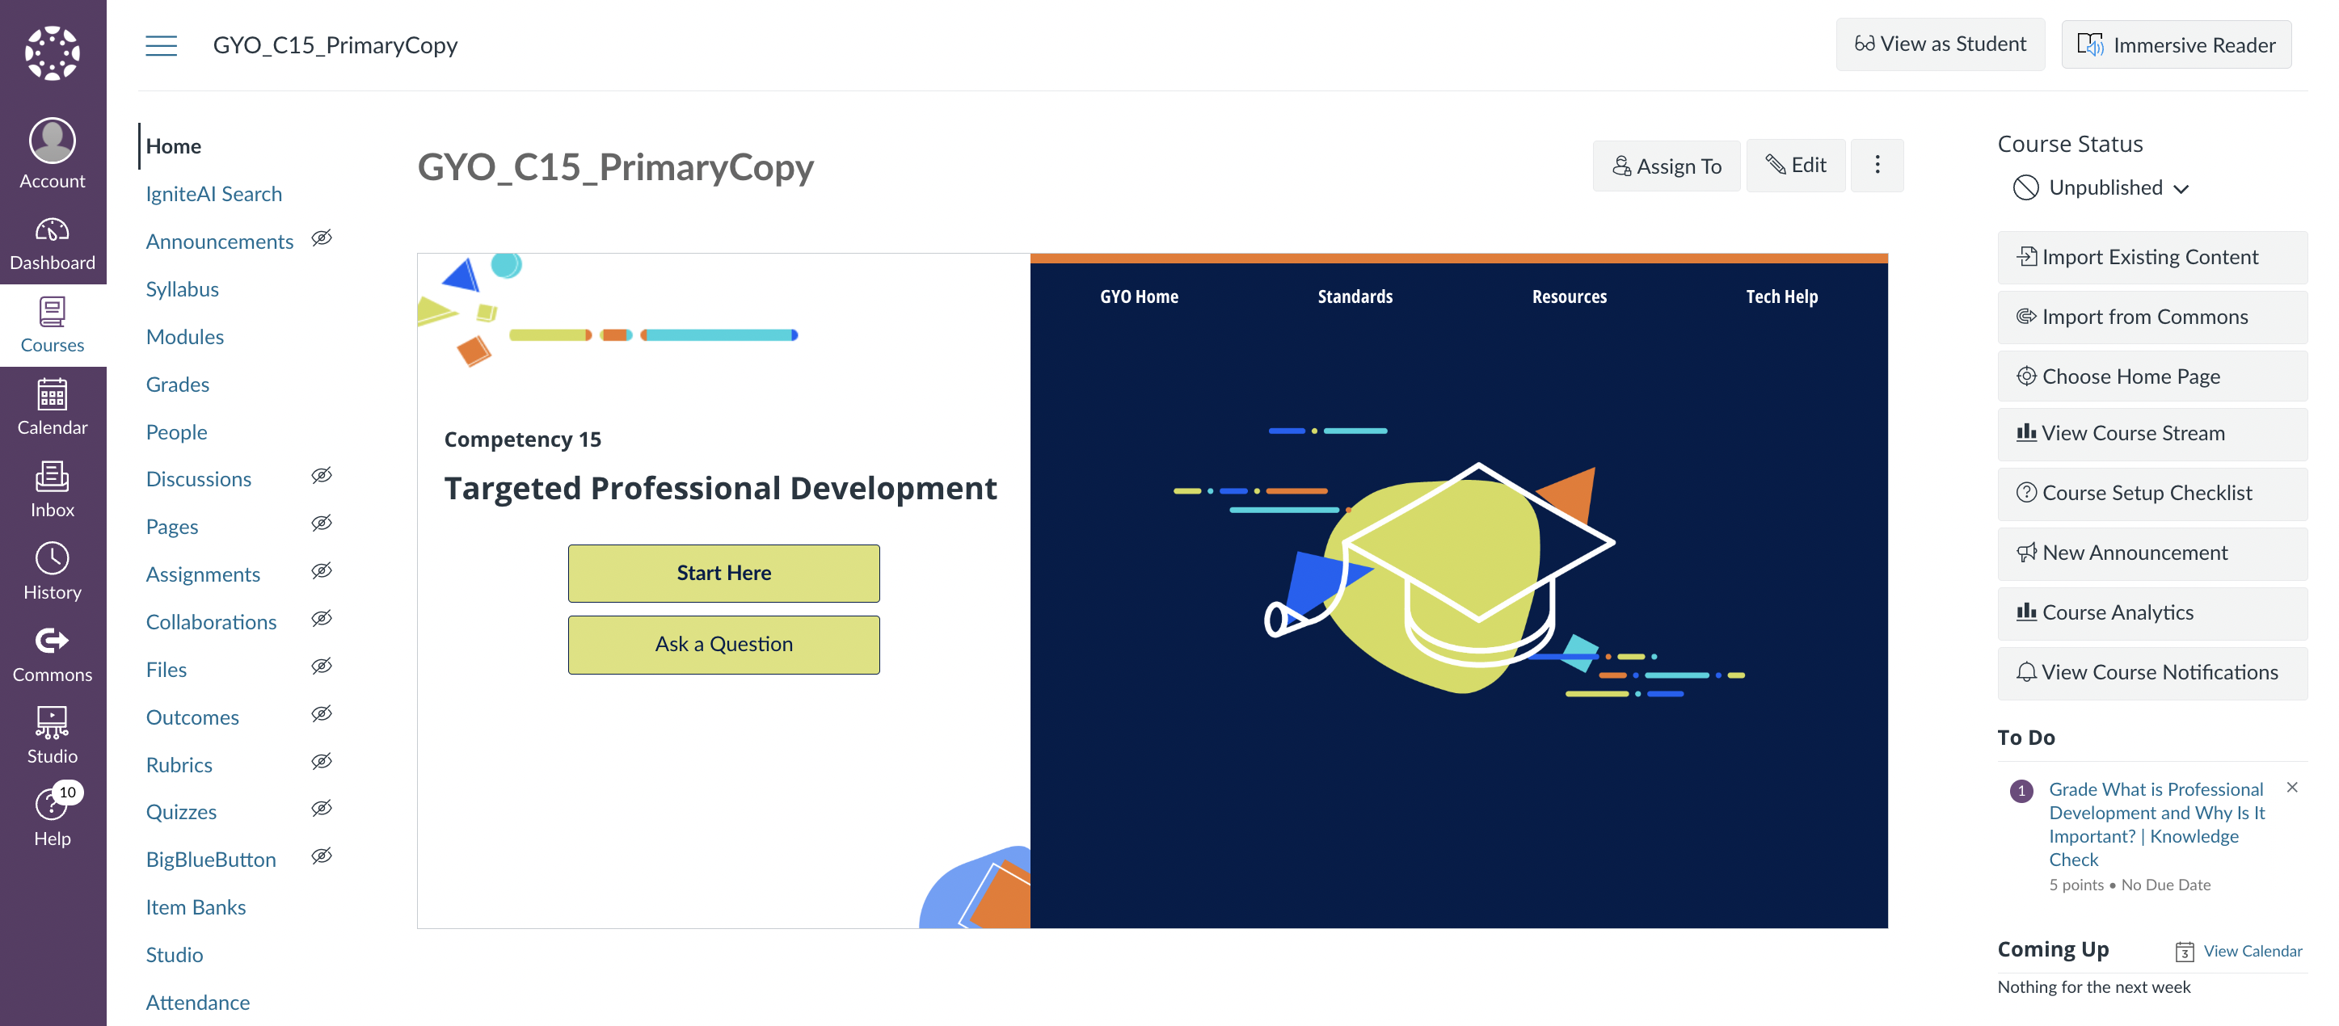Image resolution: width=2339 pixels, height=1026 pixels.
Task: Click the eye icon beside Announcements
Action: (x=322, y=239)
